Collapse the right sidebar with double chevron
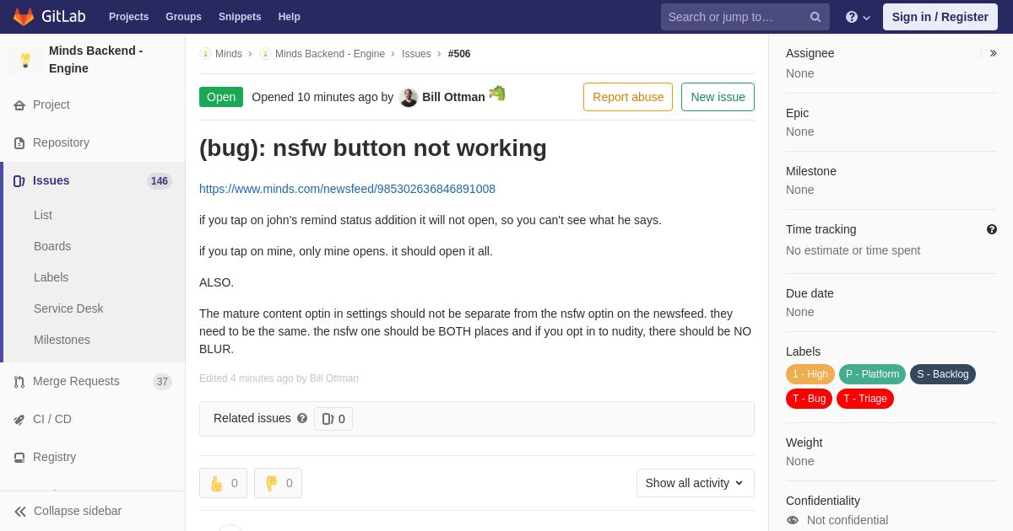 (x=993, y=53)
